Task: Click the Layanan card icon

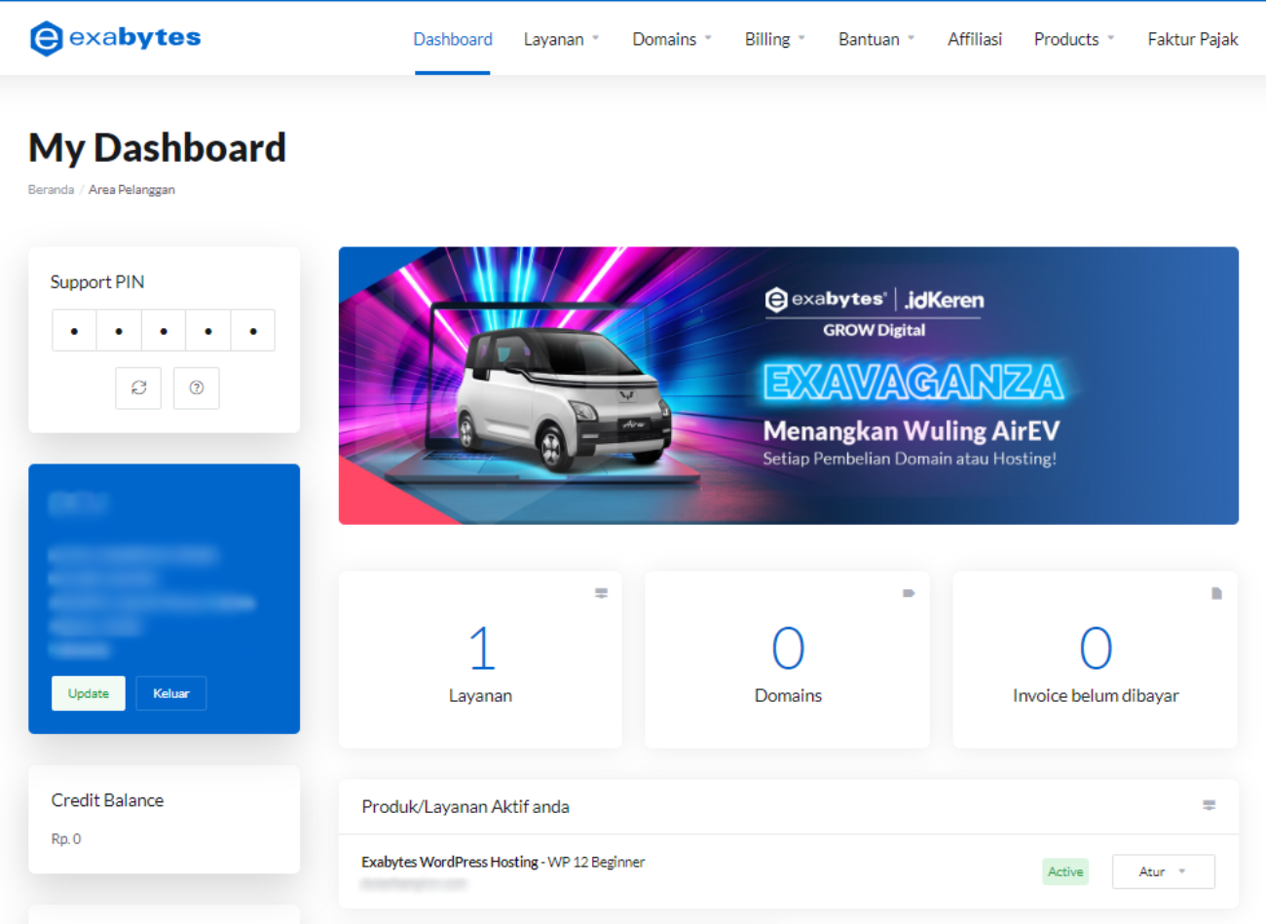Action: pos(602,593)
